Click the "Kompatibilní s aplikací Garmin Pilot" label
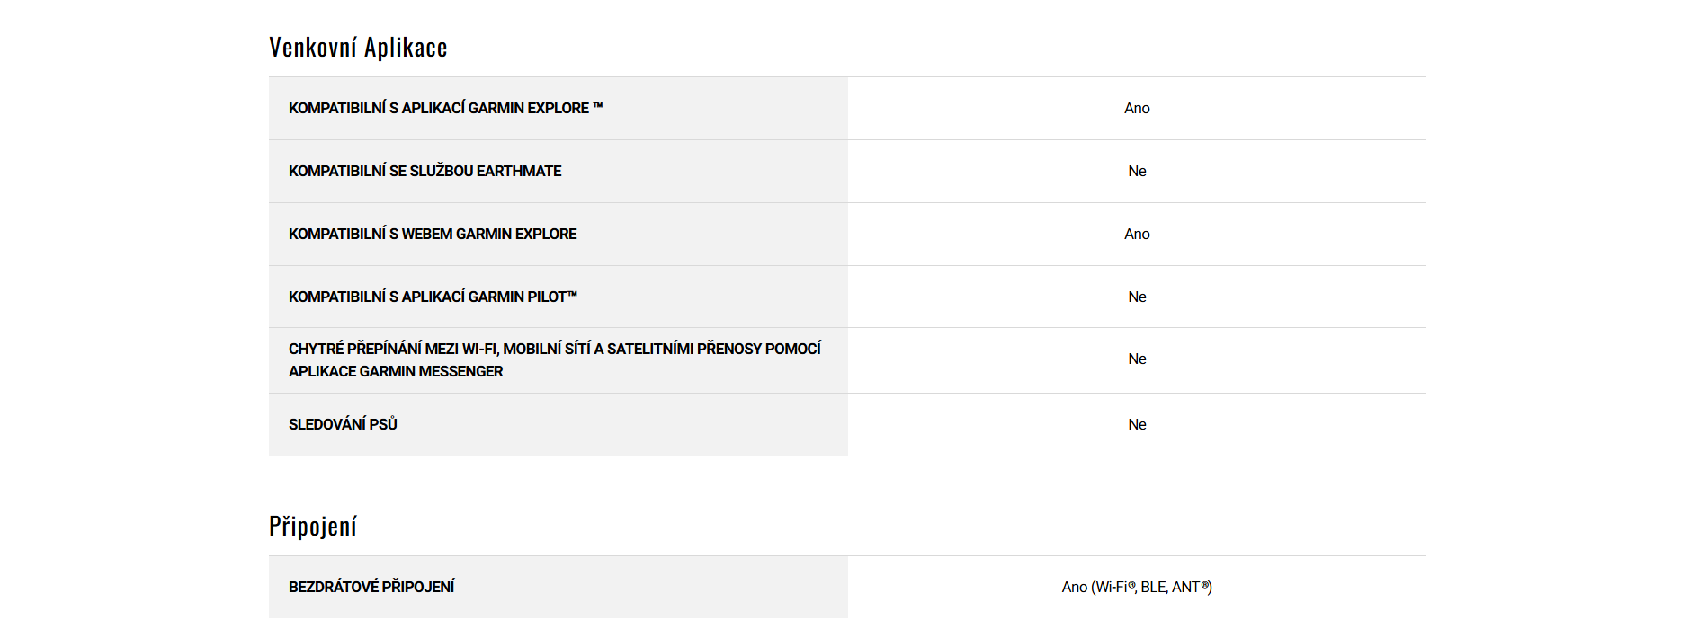The width and height of the screenshot is (1698, 620). click(x=433, y=297)
